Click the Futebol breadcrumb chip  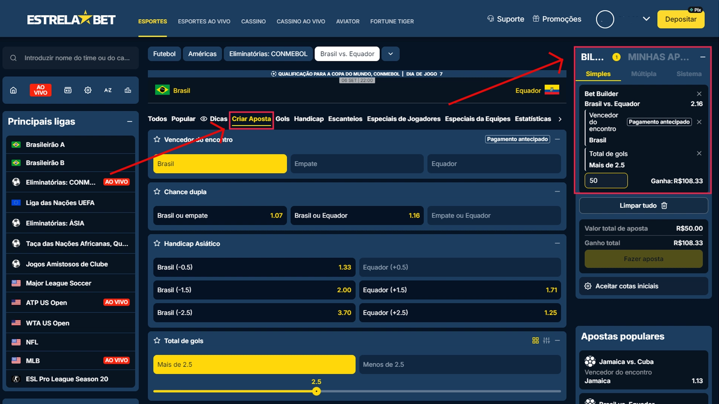(x=164, y=54)
